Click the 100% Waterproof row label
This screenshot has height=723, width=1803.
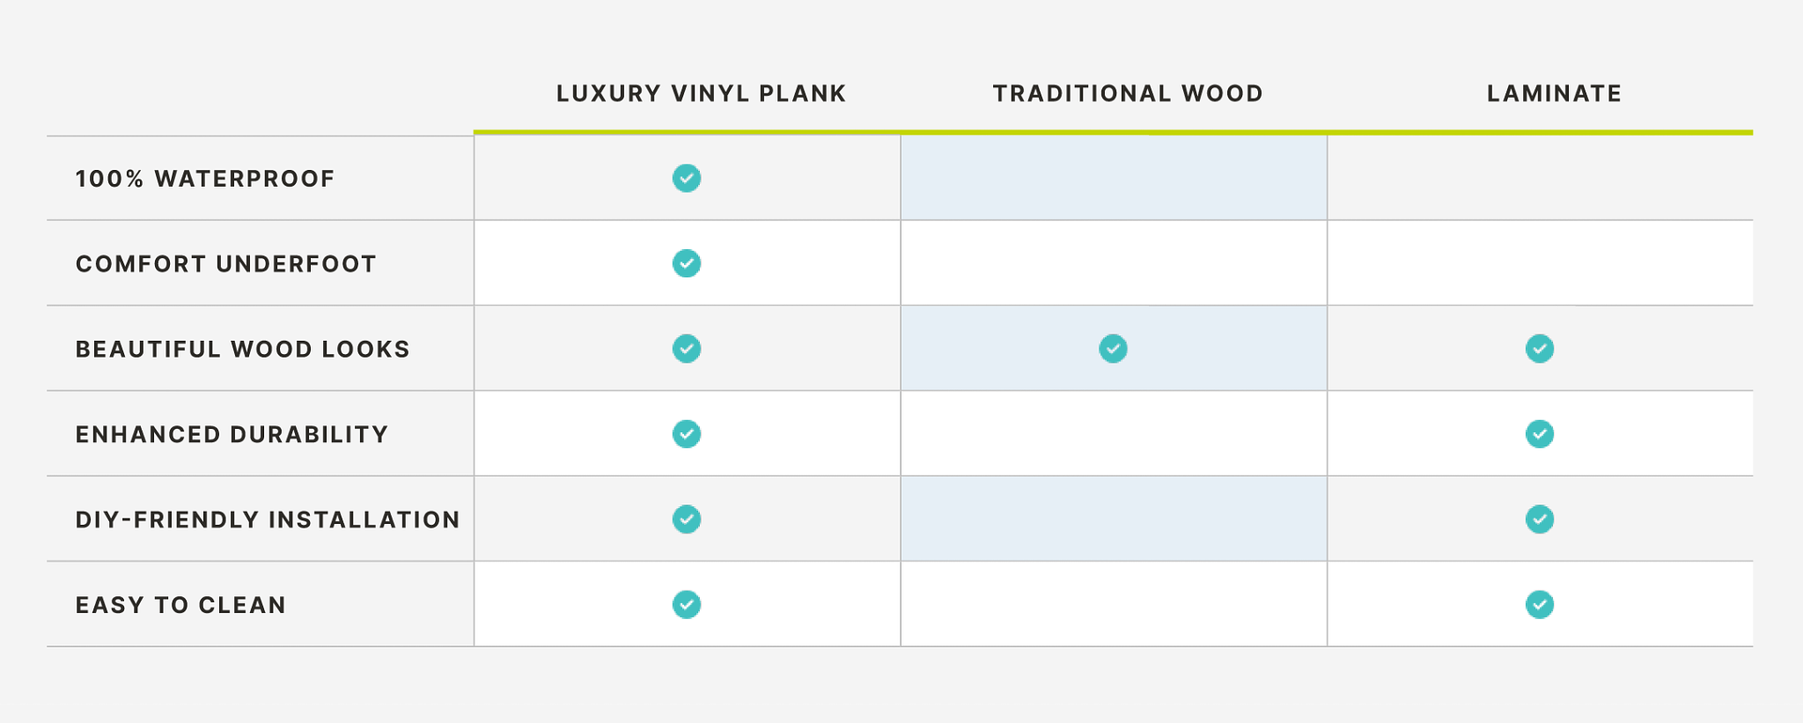[x=205, y=179]
